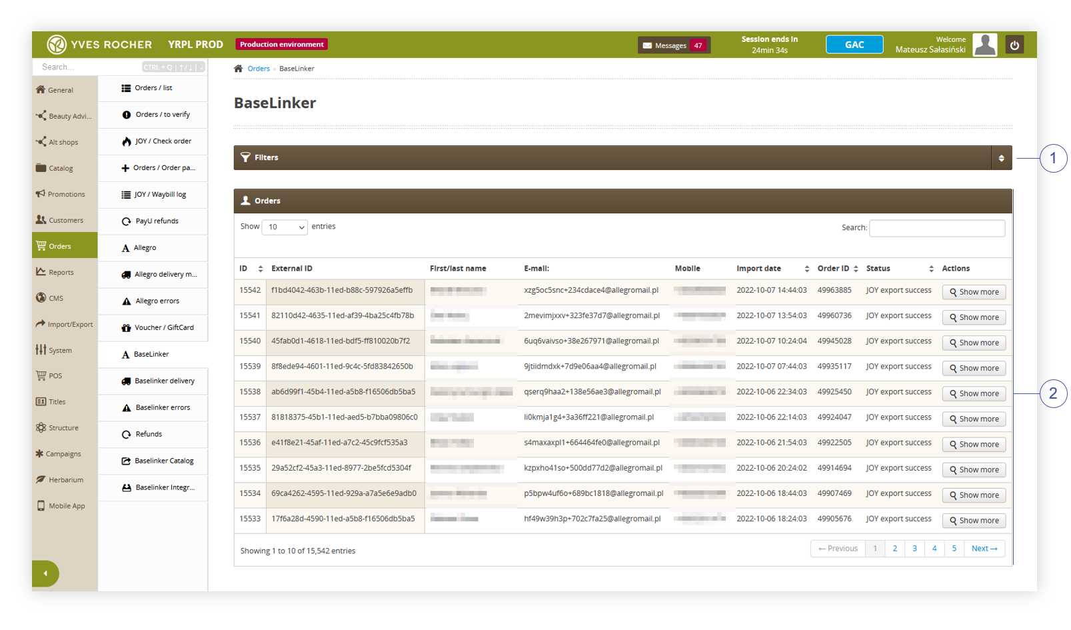Viewport: 1071px width, 630px height.
Task: Open JOY / Waybill log submenu item
Action: 153,195
